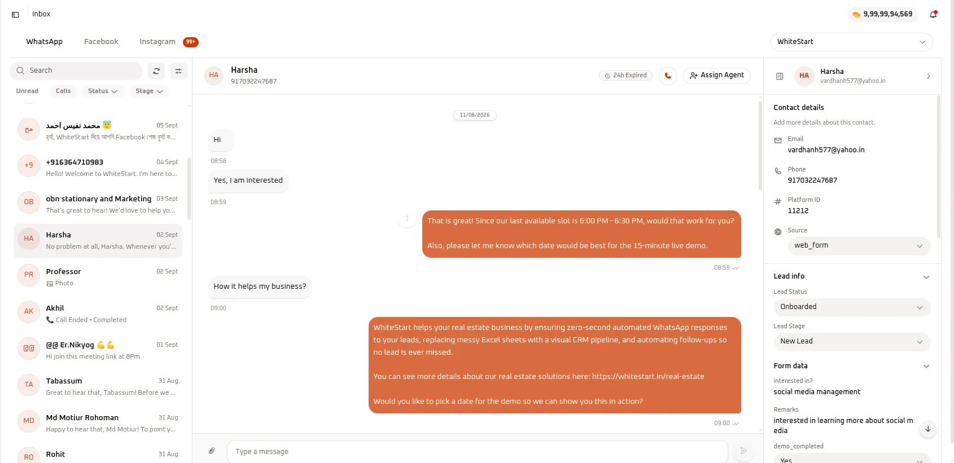Attach a file with the paperclip icon
The height and width of the screenshot is (463, 954).
pos(212,451)
